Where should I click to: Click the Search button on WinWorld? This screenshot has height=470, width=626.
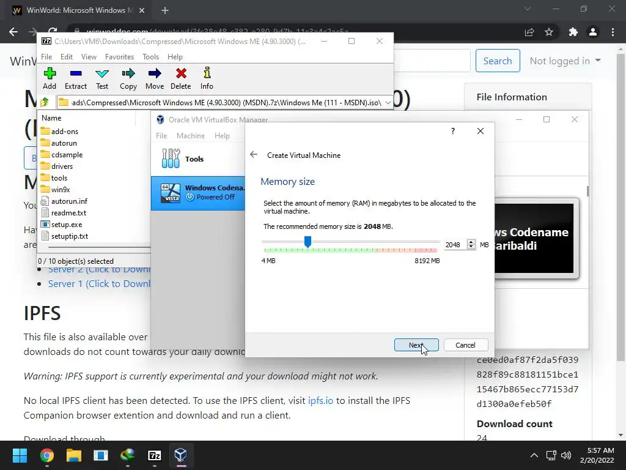pyautogui.click(x=498, y=61)
